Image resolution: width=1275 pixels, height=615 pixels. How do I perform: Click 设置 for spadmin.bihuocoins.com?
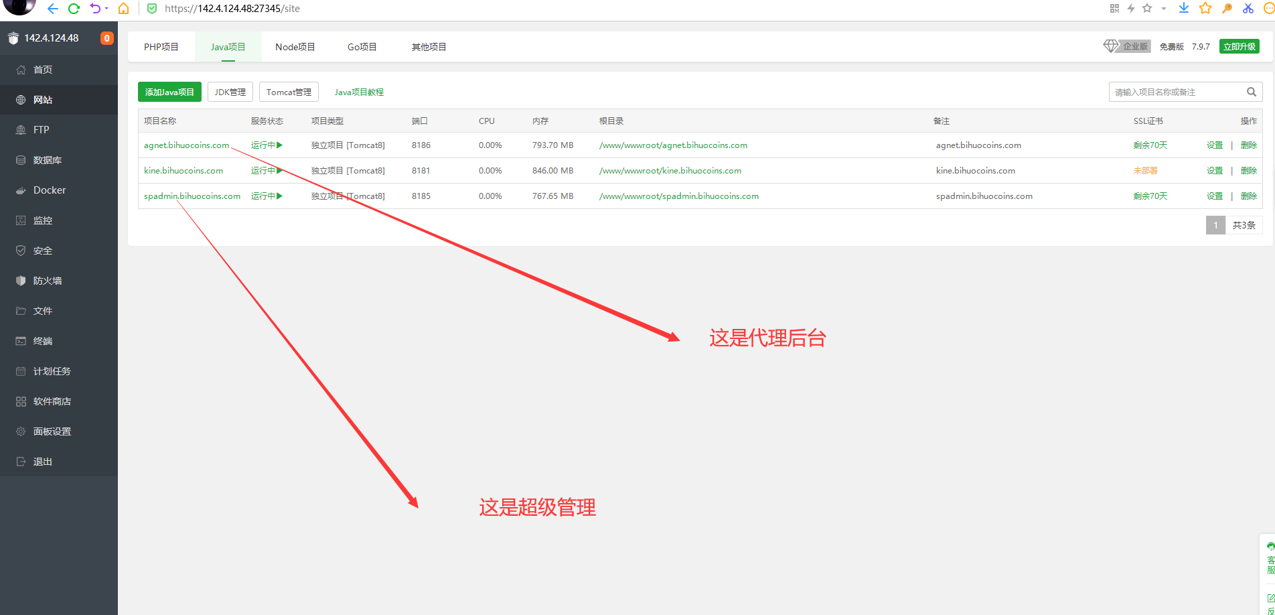(x=1215, y=196)
